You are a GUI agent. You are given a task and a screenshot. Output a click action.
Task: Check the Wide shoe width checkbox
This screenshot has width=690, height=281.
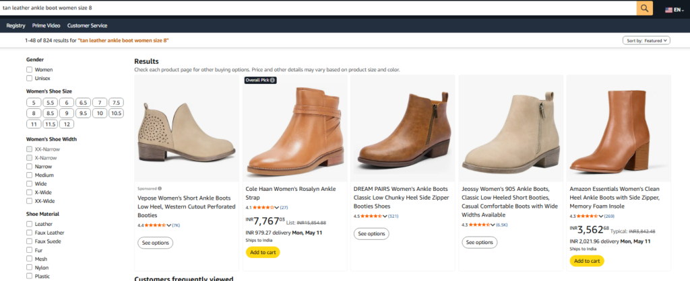click(30, 184)
